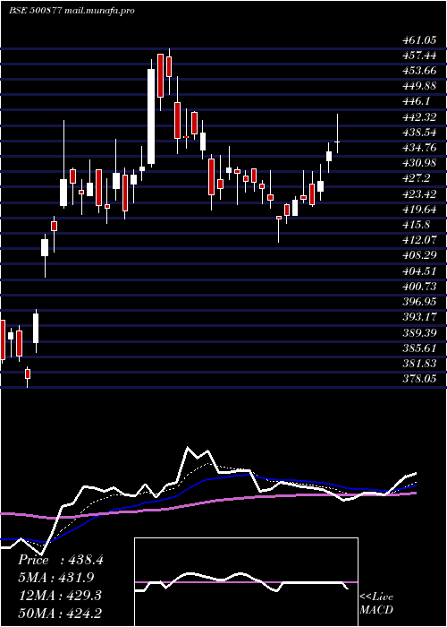Click the 412.07 price axis label
This screenshot has width=447, height=627.
pyautogui.click(x=419, y=240)
